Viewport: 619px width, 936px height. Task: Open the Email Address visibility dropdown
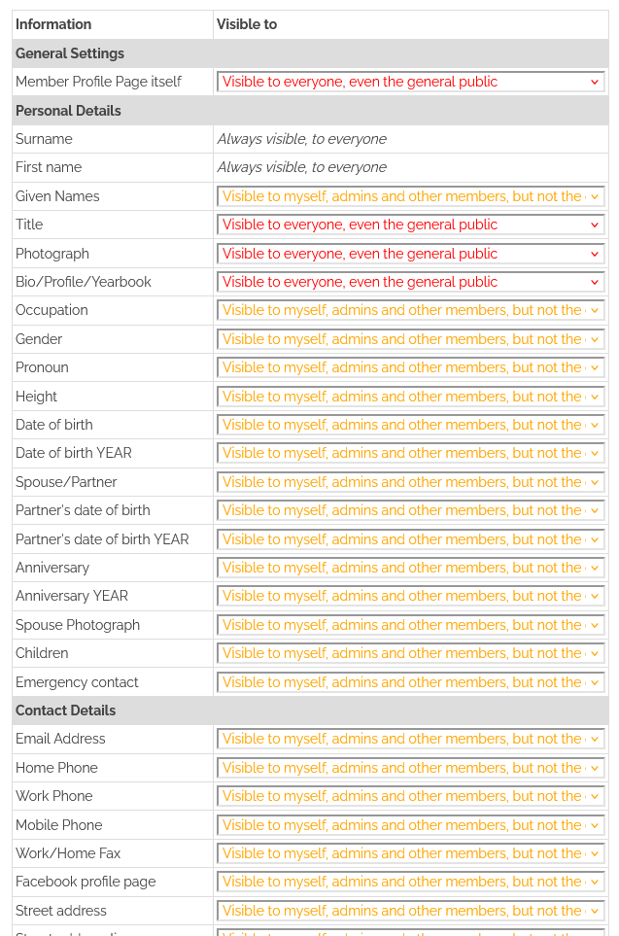[x=410, y=739]
